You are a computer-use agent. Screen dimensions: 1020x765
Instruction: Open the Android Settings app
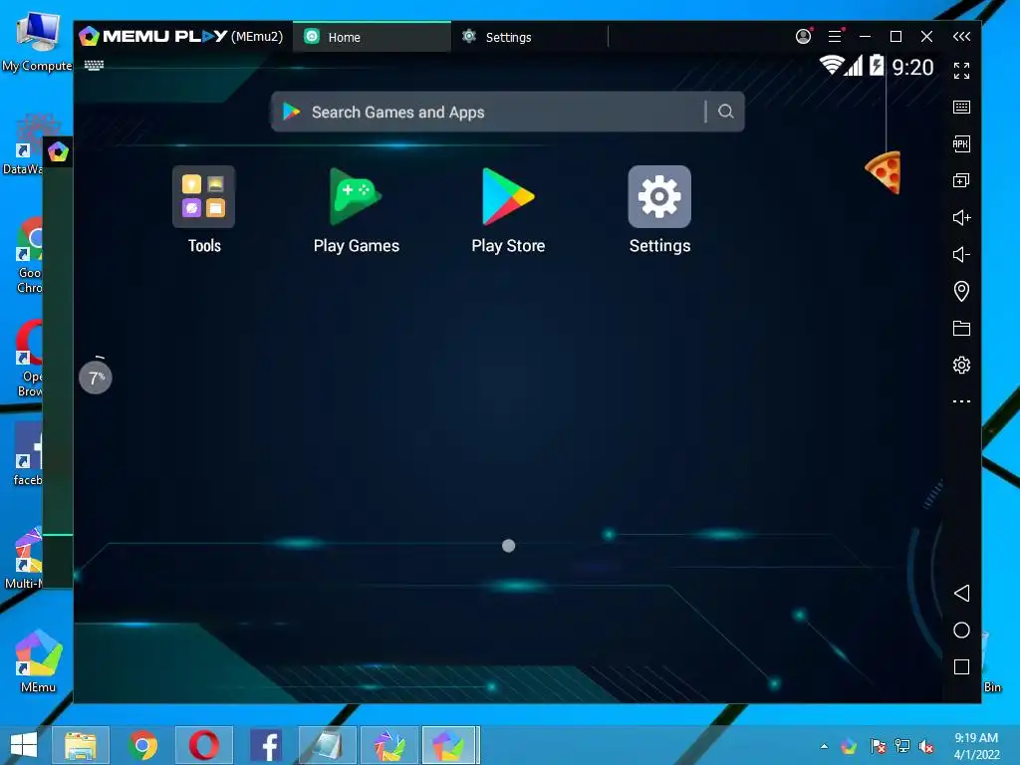[x=659, y=196]
